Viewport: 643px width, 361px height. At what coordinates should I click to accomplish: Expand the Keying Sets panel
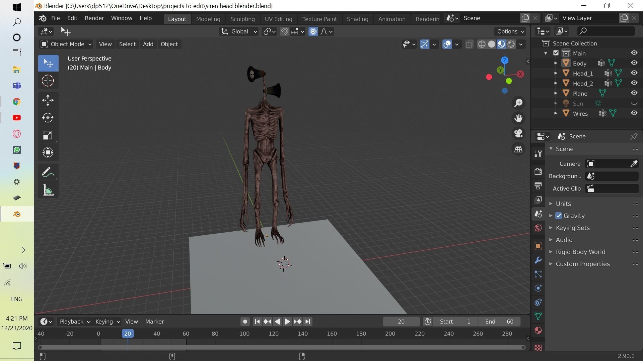tap(572, 228)
